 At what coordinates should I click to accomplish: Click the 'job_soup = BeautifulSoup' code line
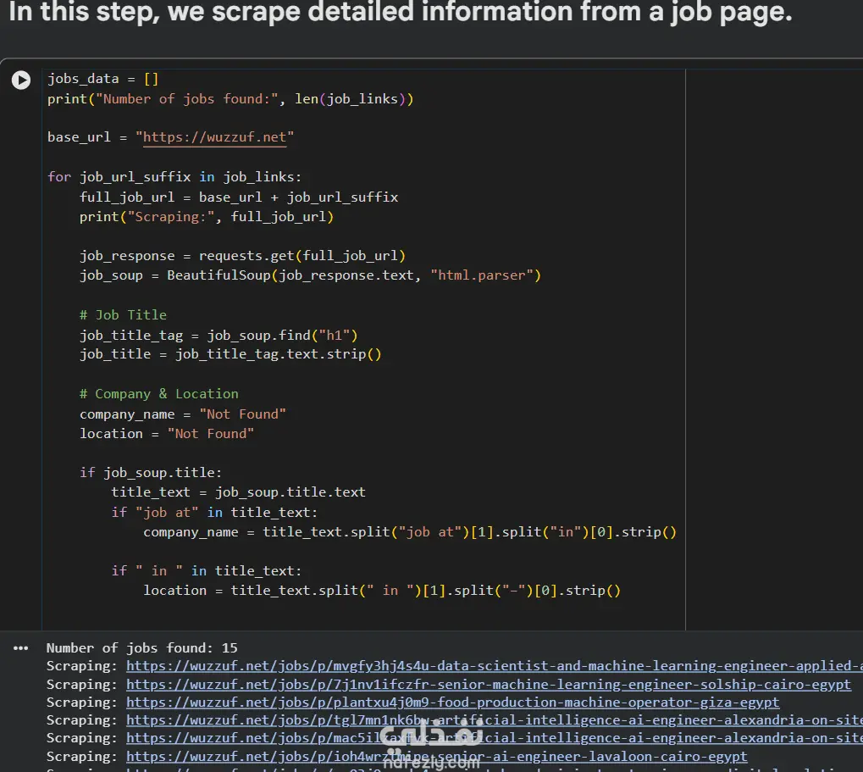tap(310, 275)
